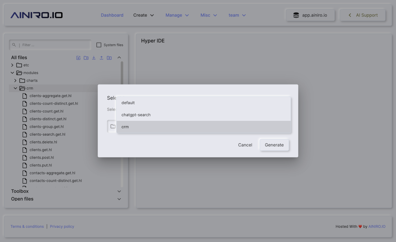
Task: Expand the etc folder chevron
Action: 12,65
